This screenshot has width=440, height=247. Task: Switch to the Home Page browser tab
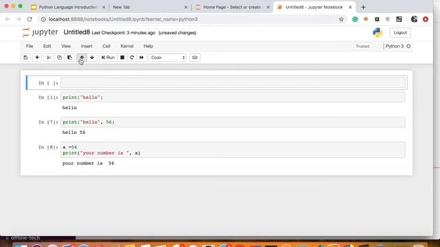pyautogui.click(x=232, y=7)
